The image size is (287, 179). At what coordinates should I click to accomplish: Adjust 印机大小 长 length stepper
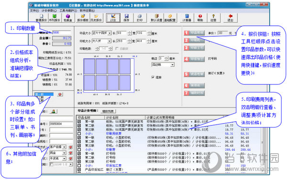click(130, 41)
